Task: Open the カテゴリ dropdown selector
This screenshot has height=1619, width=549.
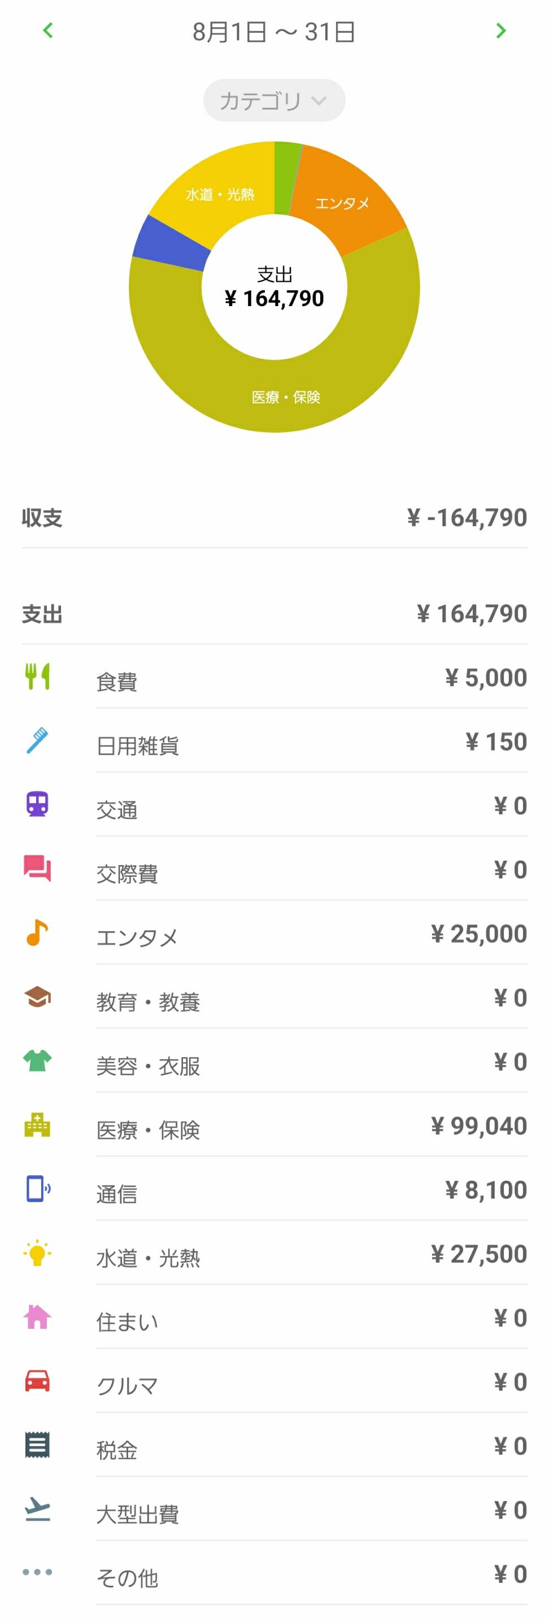Action: coord(274,101)
